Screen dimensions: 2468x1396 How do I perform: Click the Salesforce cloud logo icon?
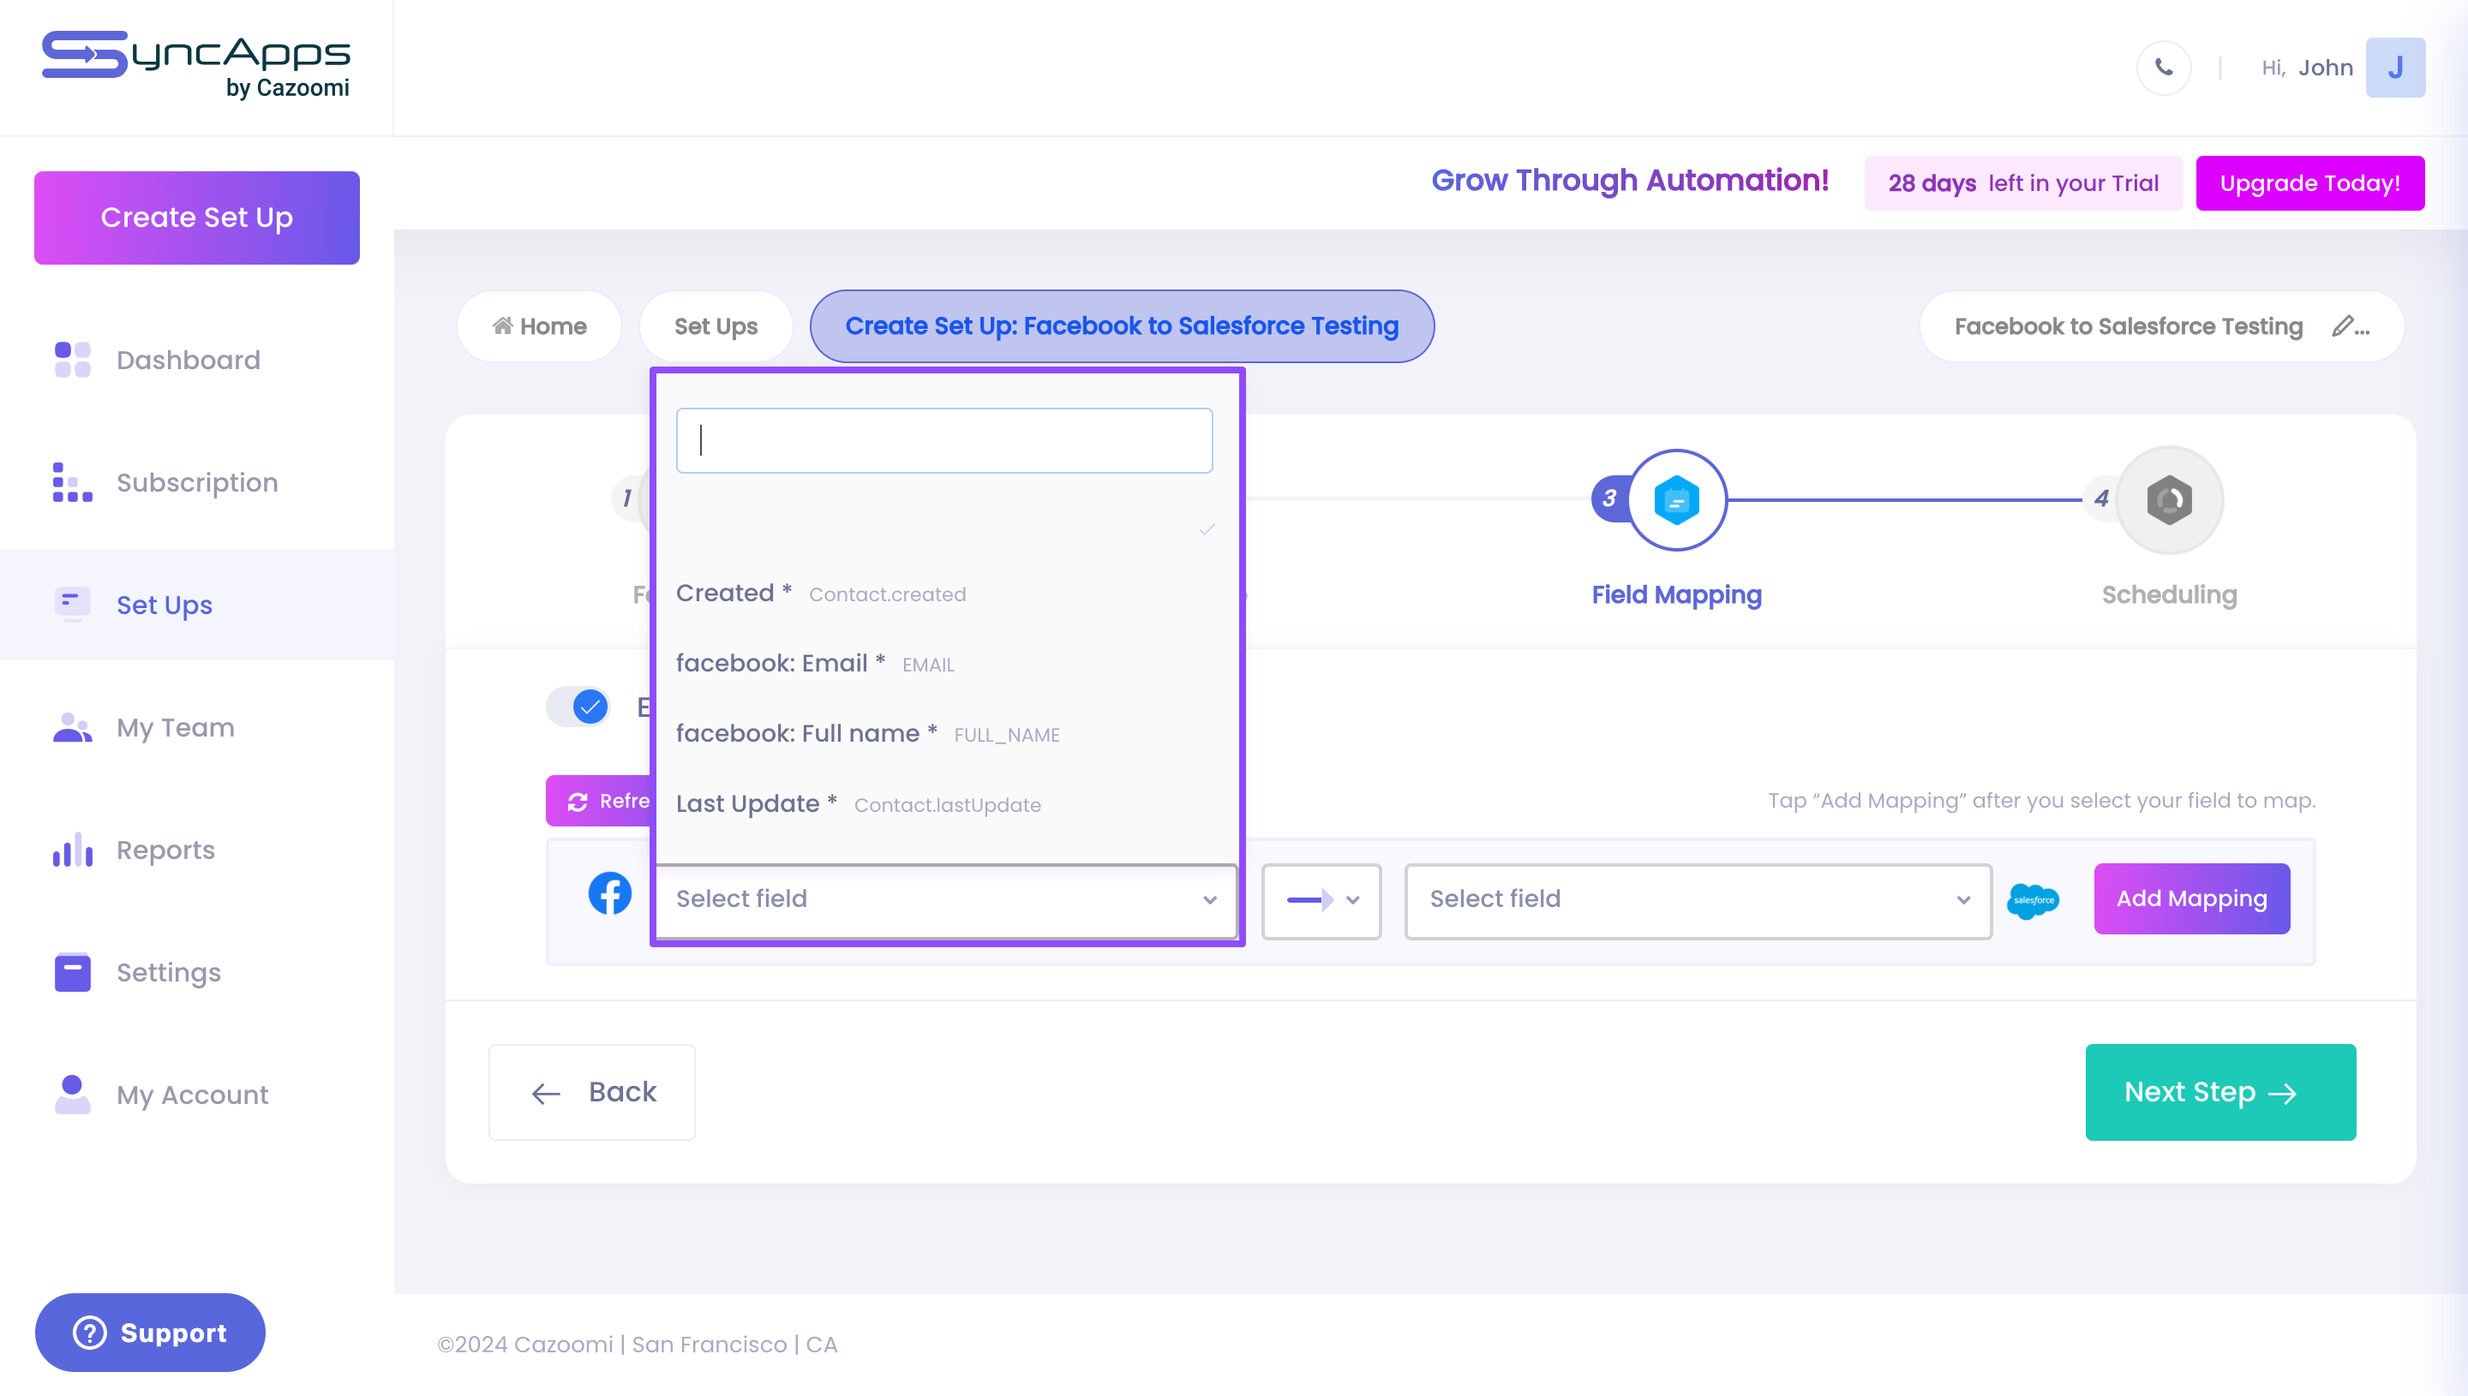click(x=2032, y=900)
